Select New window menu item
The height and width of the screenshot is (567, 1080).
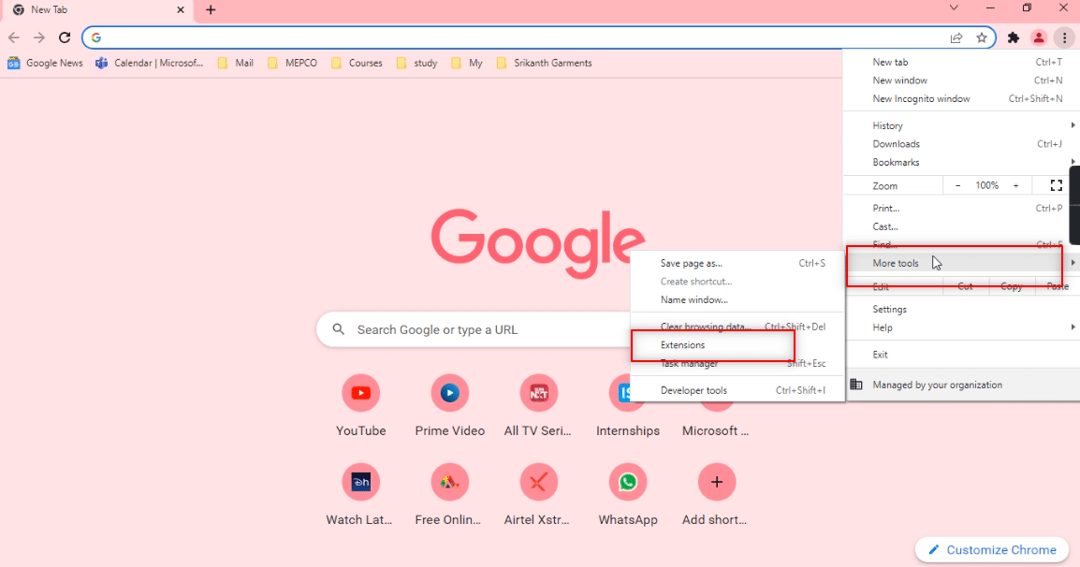pos(961,80)
